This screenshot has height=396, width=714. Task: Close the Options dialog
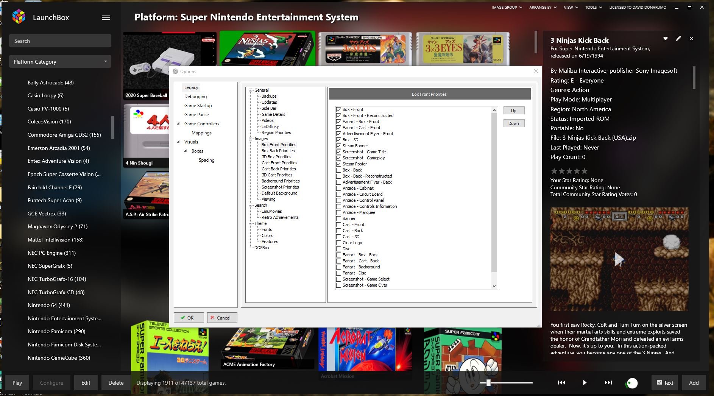pyautogui.click(x=536, y=71)
